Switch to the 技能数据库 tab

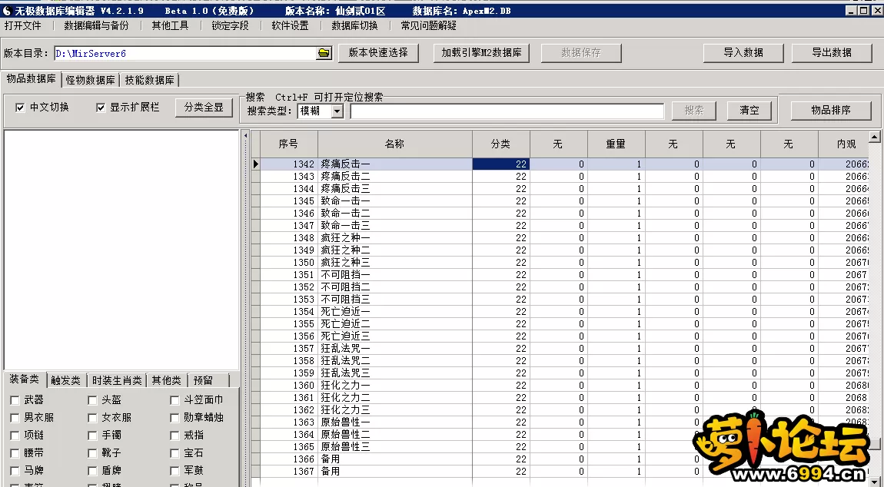[x=149, y=80]
